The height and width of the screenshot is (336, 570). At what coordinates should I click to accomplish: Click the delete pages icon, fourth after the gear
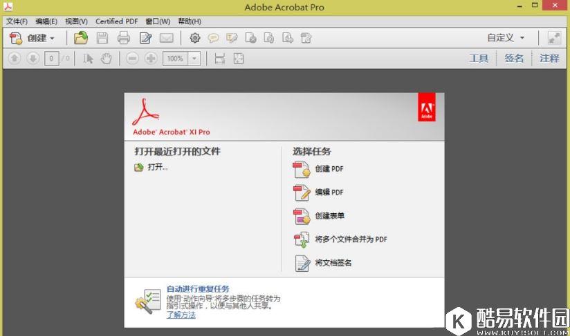tap(250, 38)
